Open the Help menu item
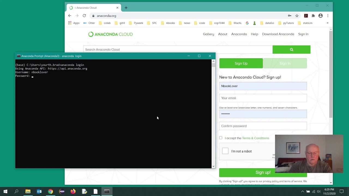Image resolution: width=349 pixels, height=196 pixels. [254, 34]
